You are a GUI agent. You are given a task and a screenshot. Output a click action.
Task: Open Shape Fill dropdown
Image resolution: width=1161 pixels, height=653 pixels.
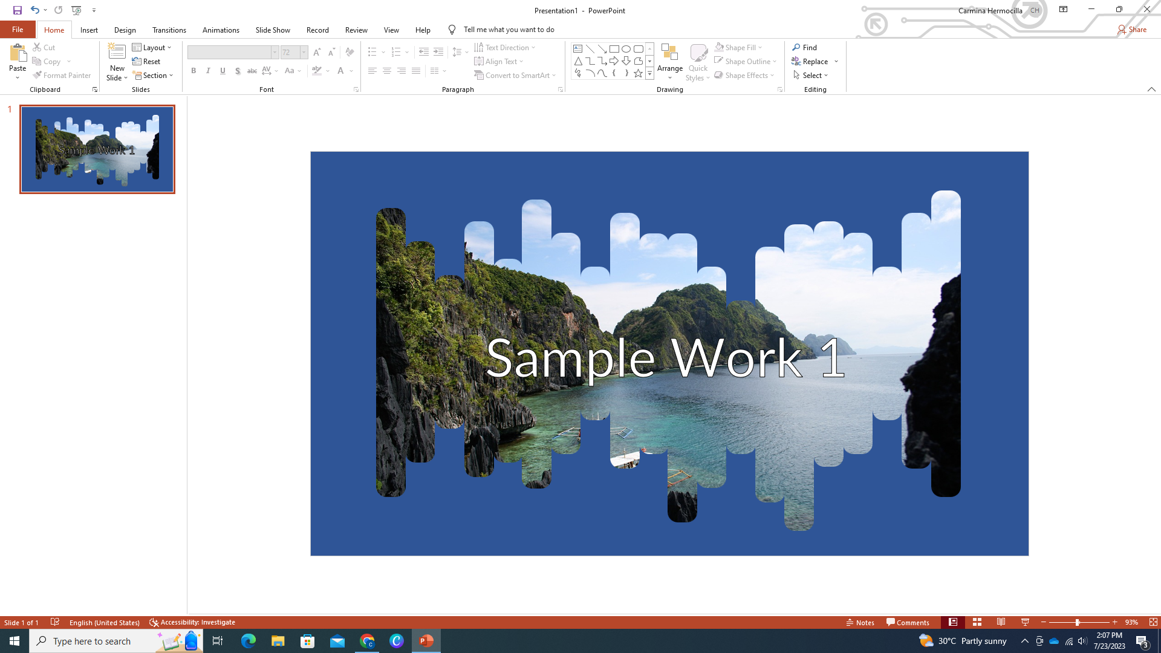(x=738, y=47)
